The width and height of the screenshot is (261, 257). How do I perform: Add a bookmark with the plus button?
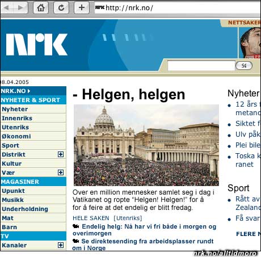pyautogui.click(x=82, y=7)
